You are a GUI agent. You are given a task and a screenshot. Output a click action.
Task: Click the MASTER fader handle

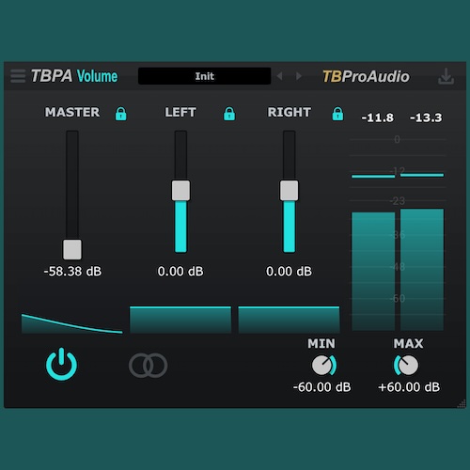[72, 249]
